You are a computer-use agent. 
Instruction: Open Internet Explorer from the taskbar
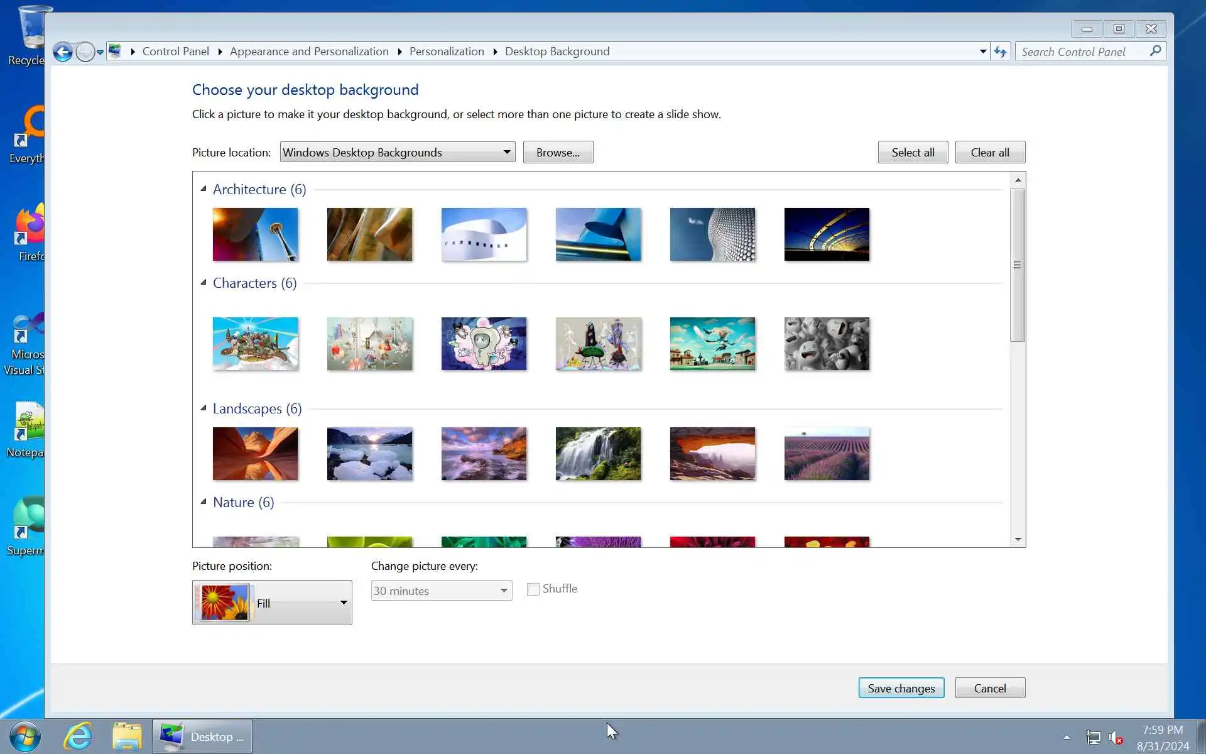(x=78, y=736)
